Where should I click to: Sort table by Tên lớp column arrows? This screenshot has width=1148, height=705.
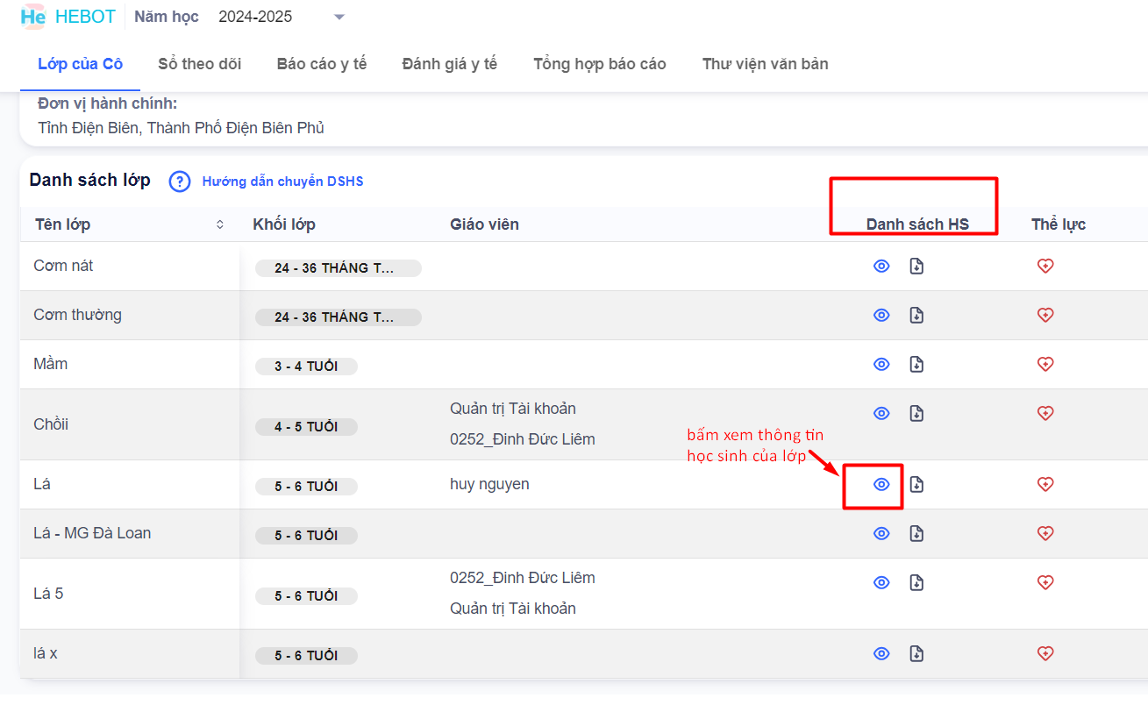point(220,225)
